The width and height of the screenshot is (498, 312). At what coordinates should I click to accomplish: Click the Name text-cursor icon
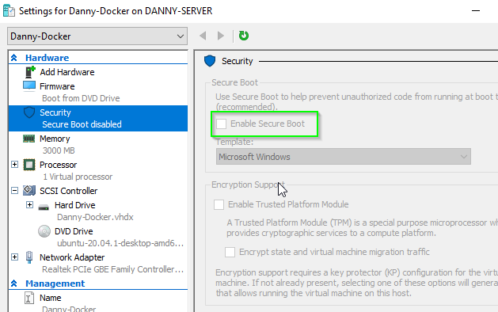tap(29, 298)
